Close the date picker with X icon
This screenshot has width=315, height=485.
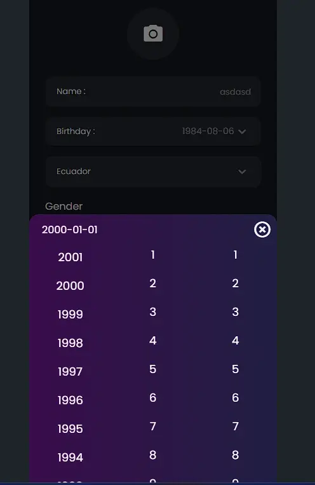point(262,229)
